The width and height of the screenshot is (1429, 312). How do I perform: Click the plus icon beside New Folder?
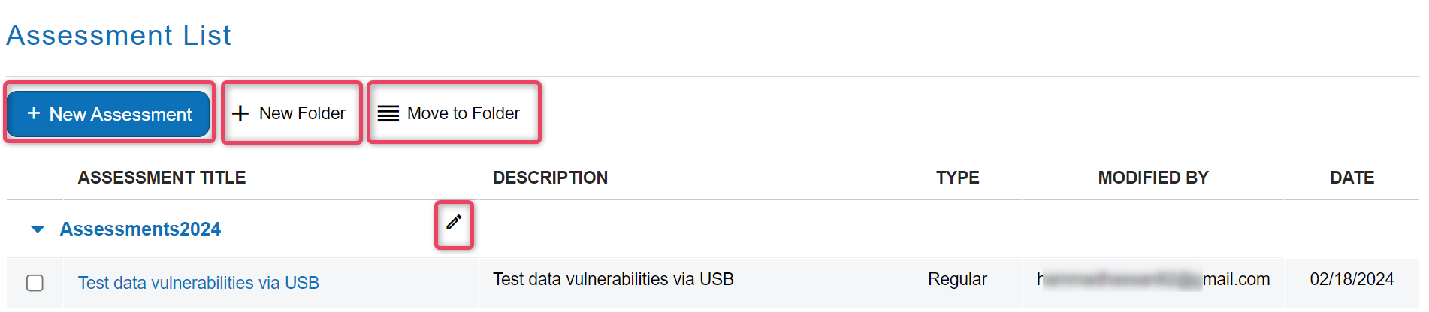[x=240, y=114]
